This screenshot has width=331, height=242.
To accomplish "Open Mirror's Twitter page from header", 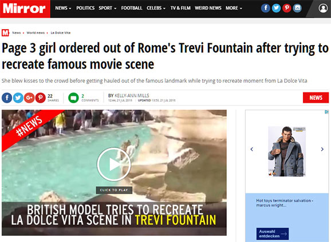I will tap(276, 8).
